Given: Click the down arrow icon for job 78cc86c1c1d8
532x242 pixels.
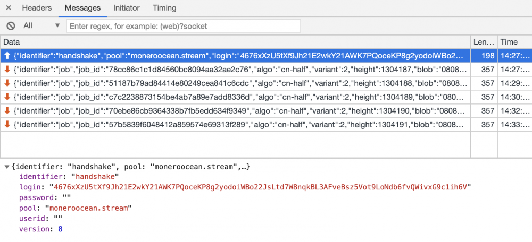Looking at the screenshot, I should pyautogui.click(x=7, y=70).
